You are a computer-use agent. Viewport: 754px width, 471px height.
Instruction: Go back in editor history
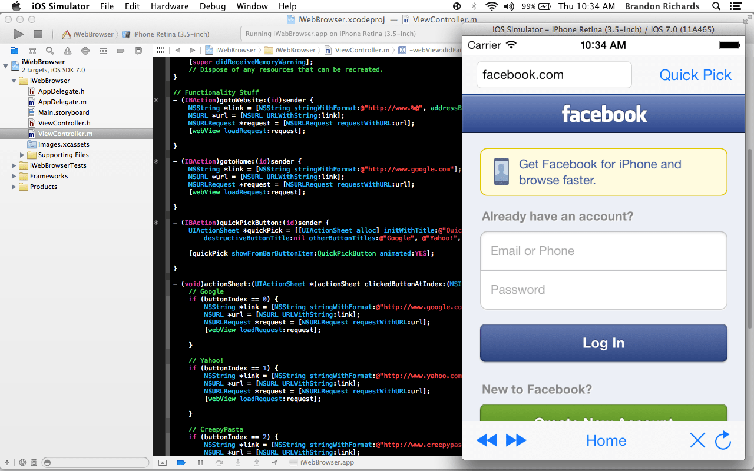point(177,51)
